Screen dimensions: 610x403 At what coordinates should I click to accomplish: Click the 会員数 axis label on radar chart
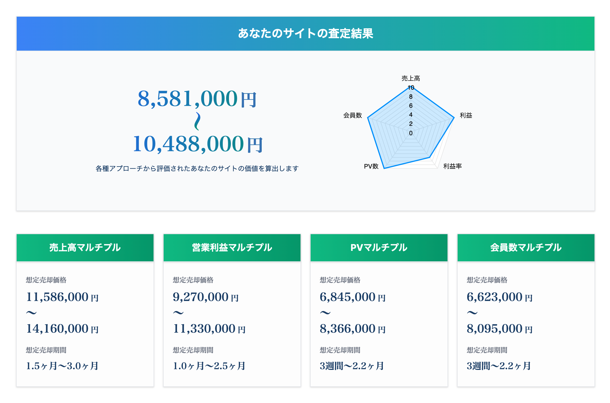tap(352, 115)
